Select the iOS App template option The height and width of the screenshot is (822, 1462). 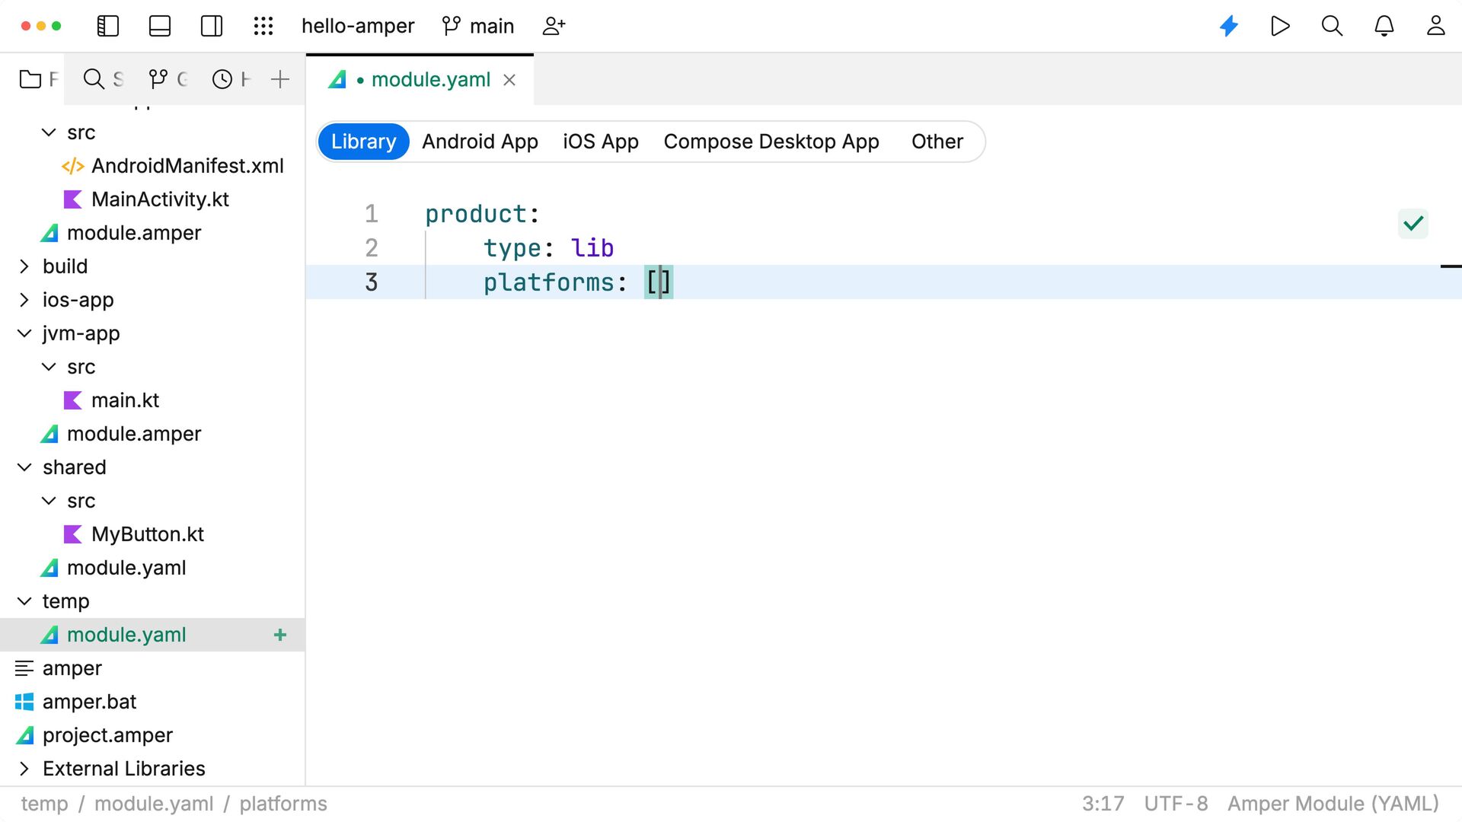pyautogui.click(x=601, y=142)
